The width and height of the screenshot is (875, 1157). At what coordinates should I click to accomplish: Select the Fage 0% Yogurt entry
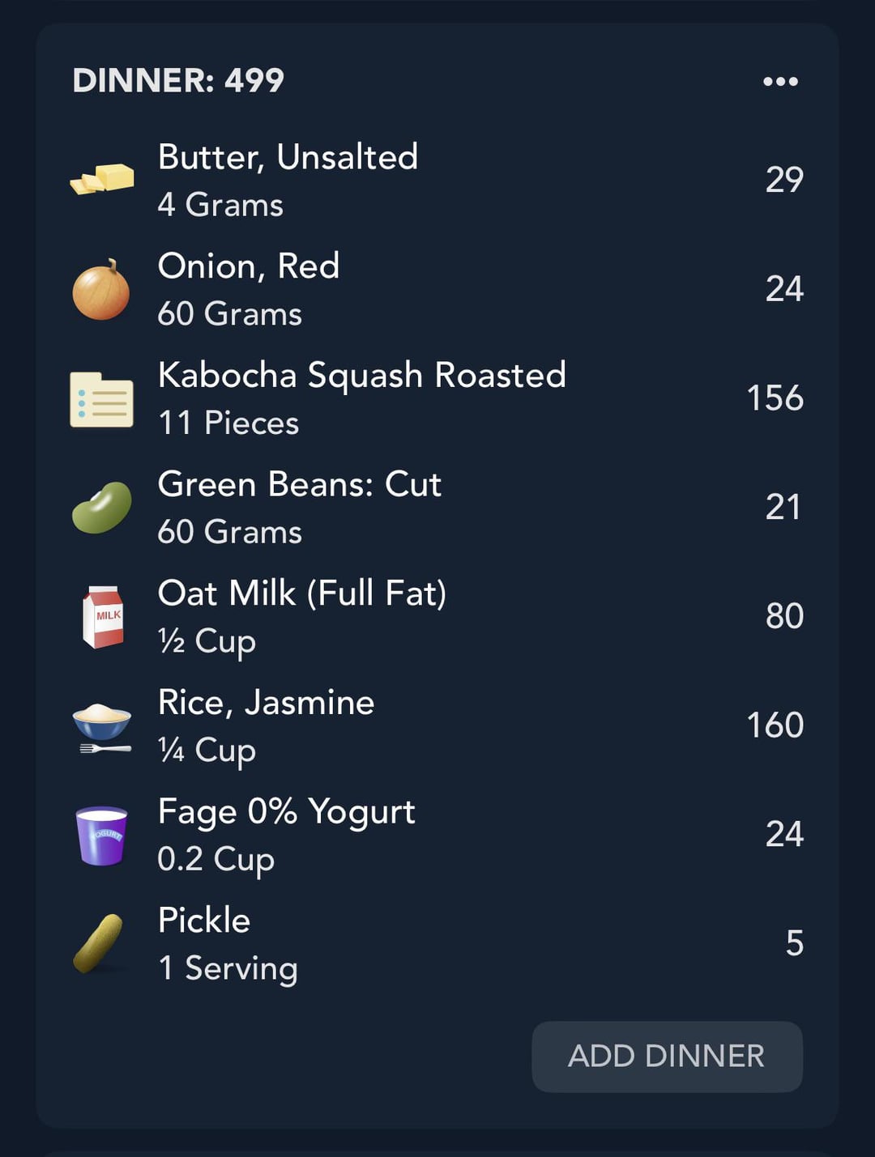(437, 835)
